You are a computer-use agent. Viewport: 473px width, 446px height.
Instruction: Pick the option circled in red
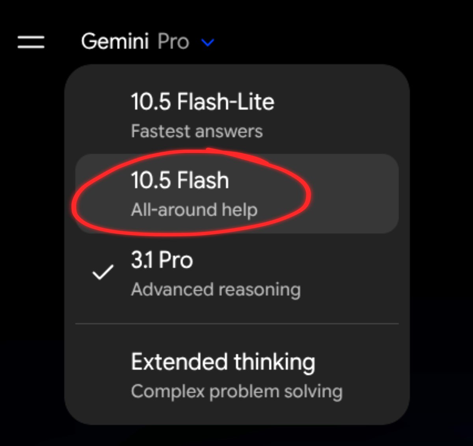click(x=236, y=193)
